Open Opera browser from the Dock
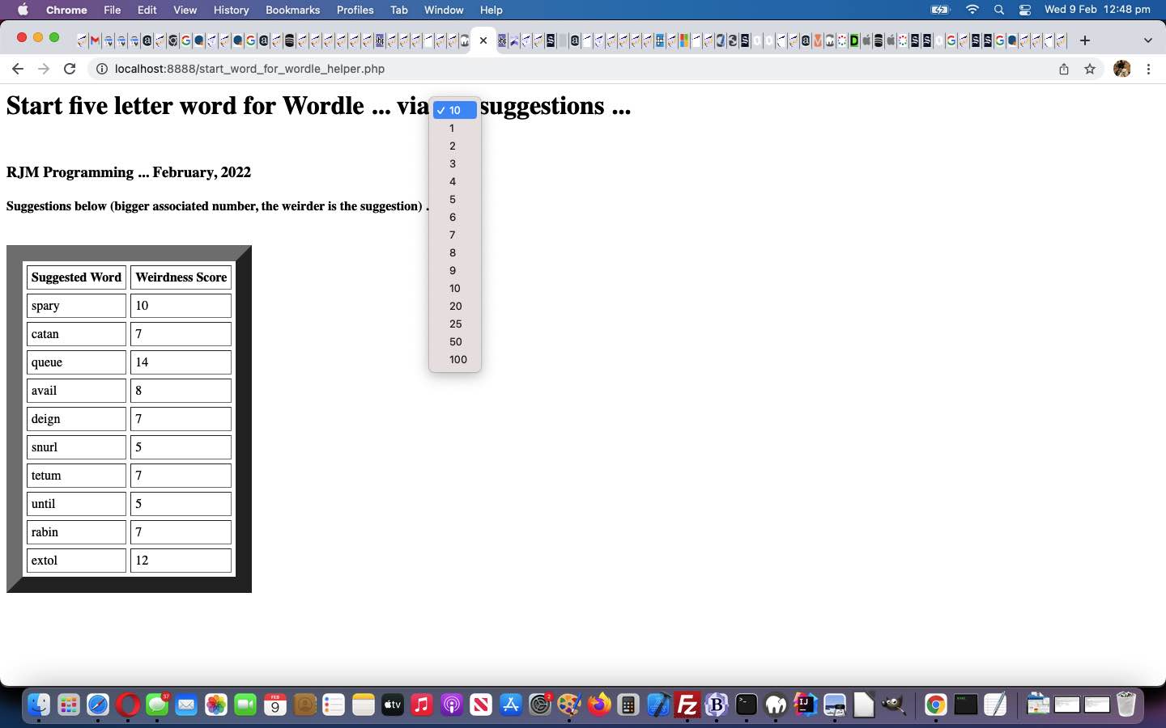The image size is (1166, 728). (127, 705)
